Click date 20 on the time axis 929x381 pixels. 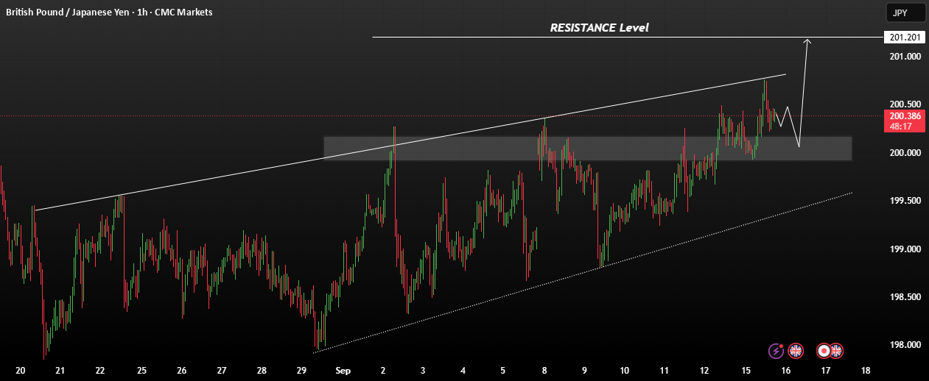[20, 370]
